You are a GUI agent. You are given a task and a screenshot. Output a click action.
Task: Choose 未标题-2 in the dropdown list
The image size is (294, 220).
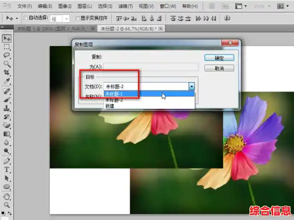click(x=149, y=100)
